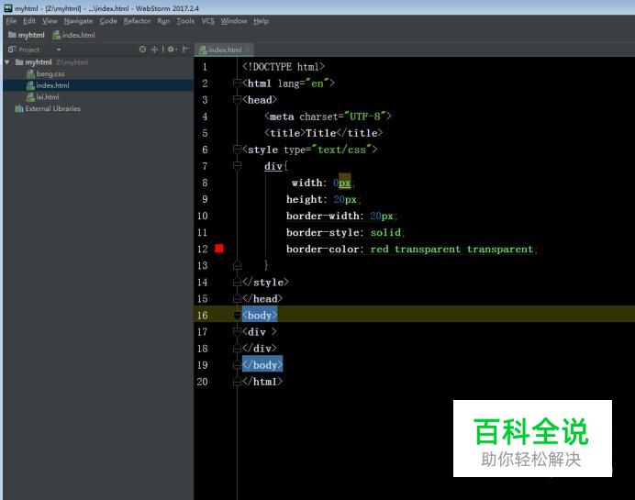This screenshot has width=635, height=500.
Task: Open the Edit menu
Action: [x=29, y=21]
